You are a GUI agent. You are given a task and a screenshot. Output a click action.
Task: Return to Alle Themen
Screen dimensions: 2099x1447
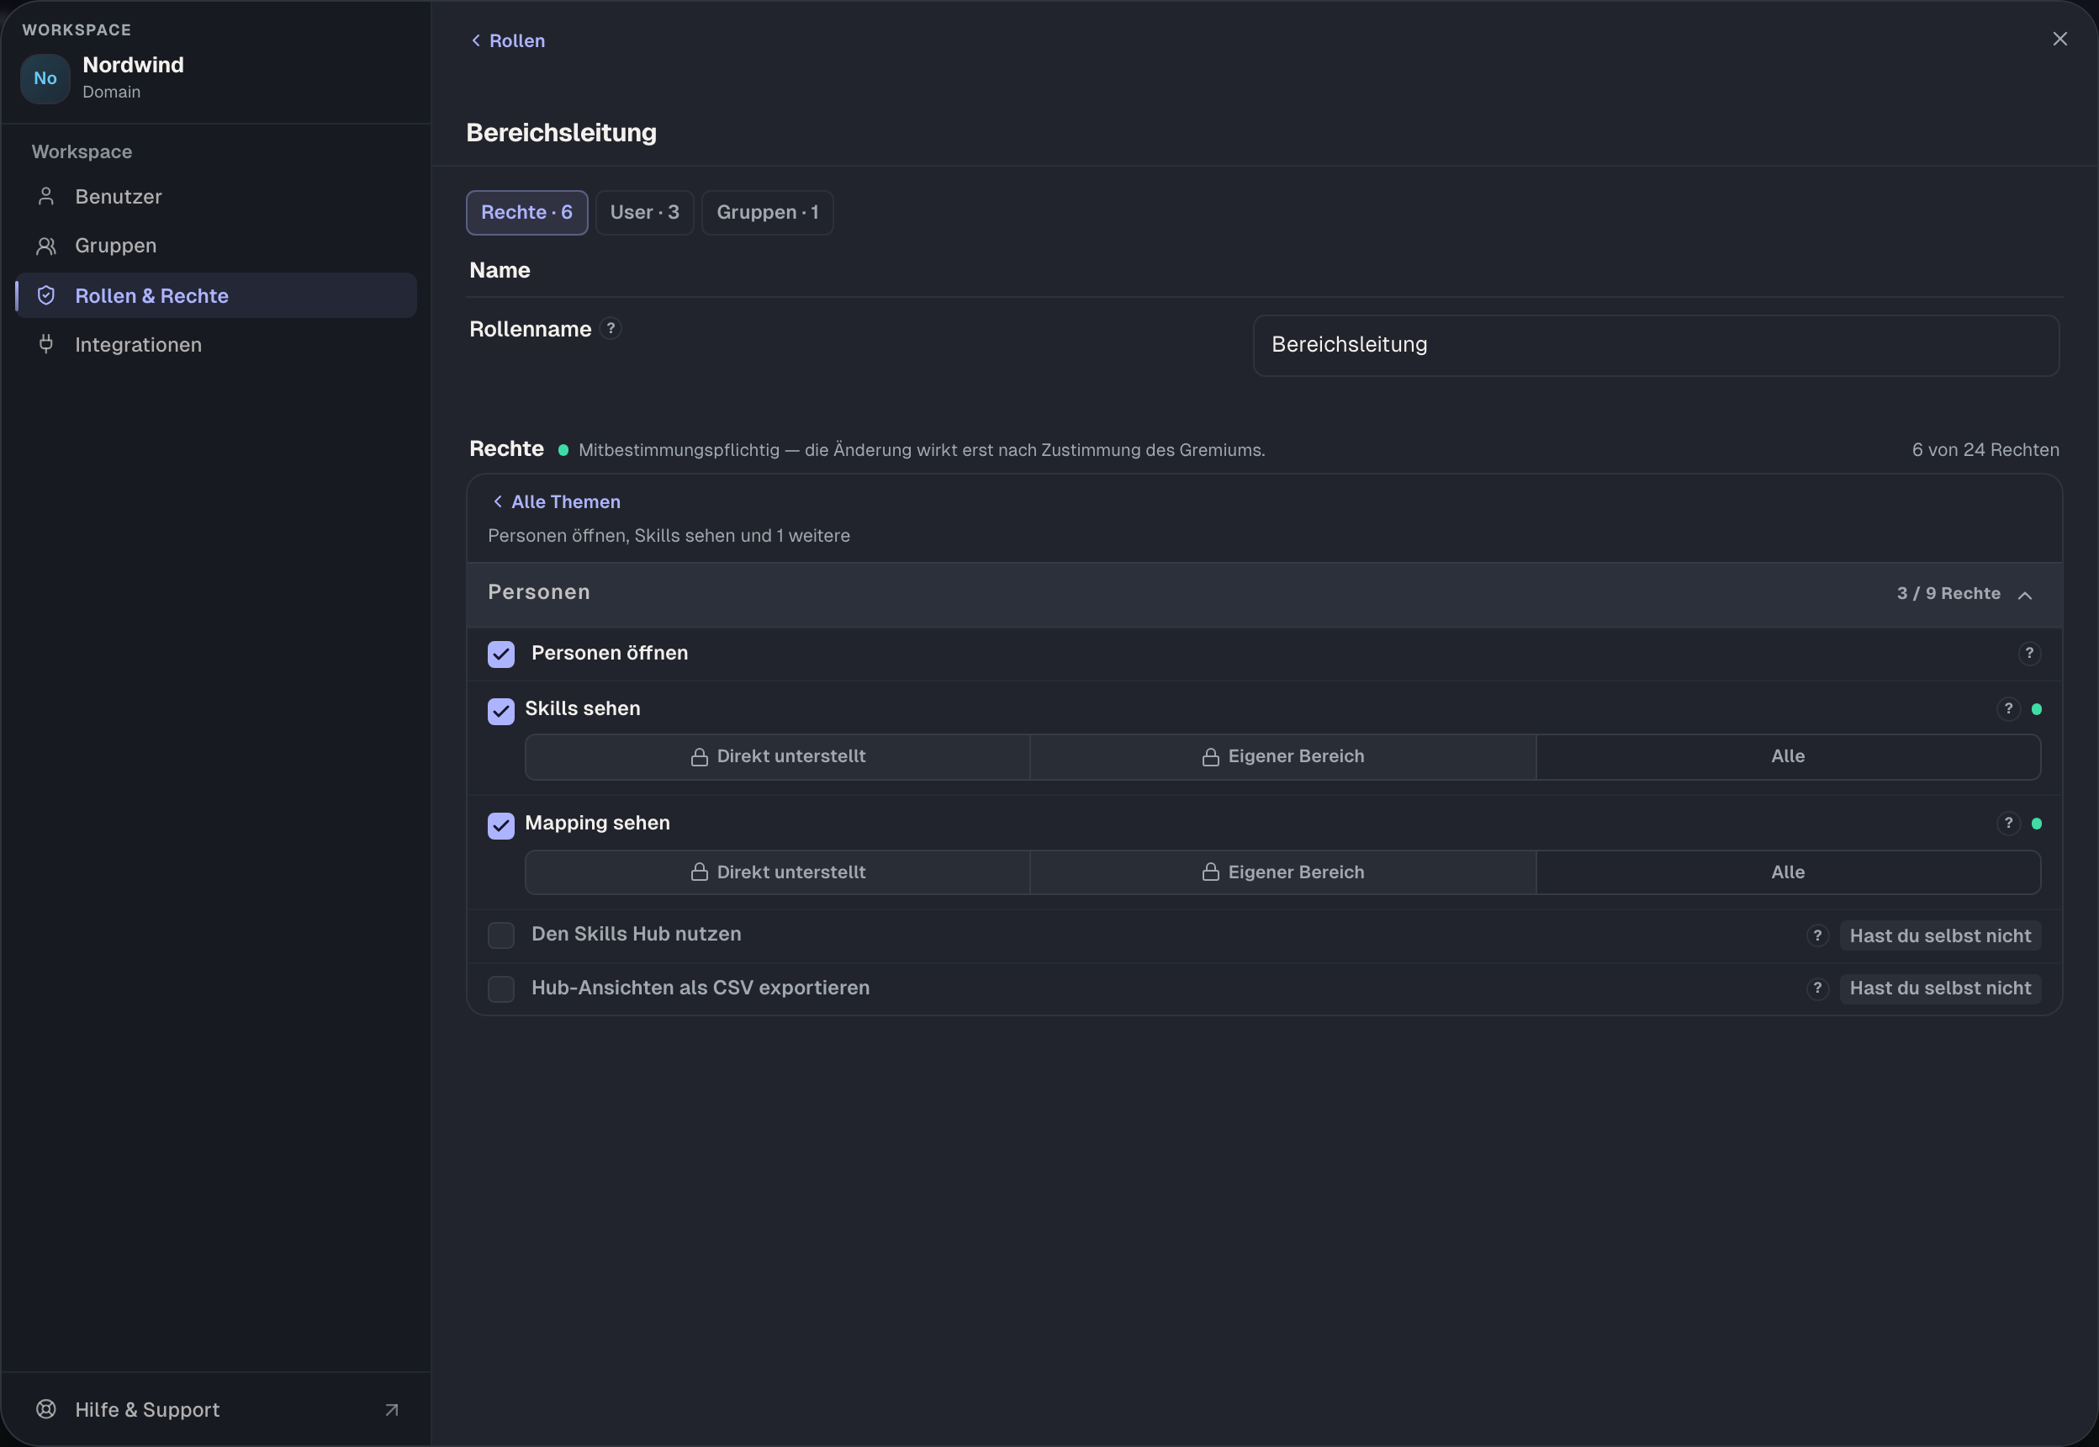tap(556, 501)
